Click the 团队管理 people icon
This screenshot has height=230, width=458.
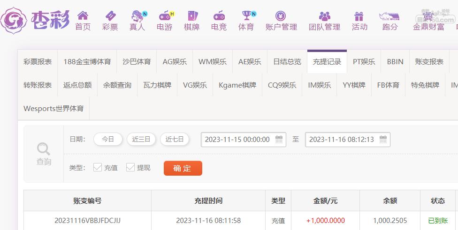325,16
